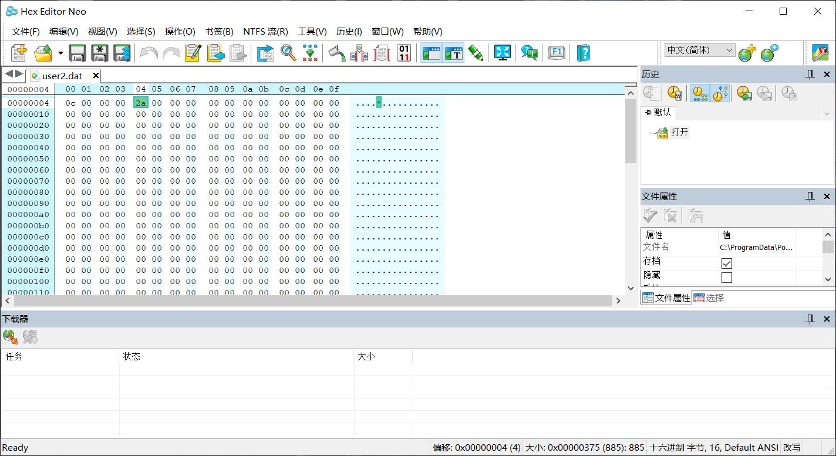Click the hex editor vertical scrollbar thumb
This screenshot has height=456, width=836.
(x=631, y=131)
